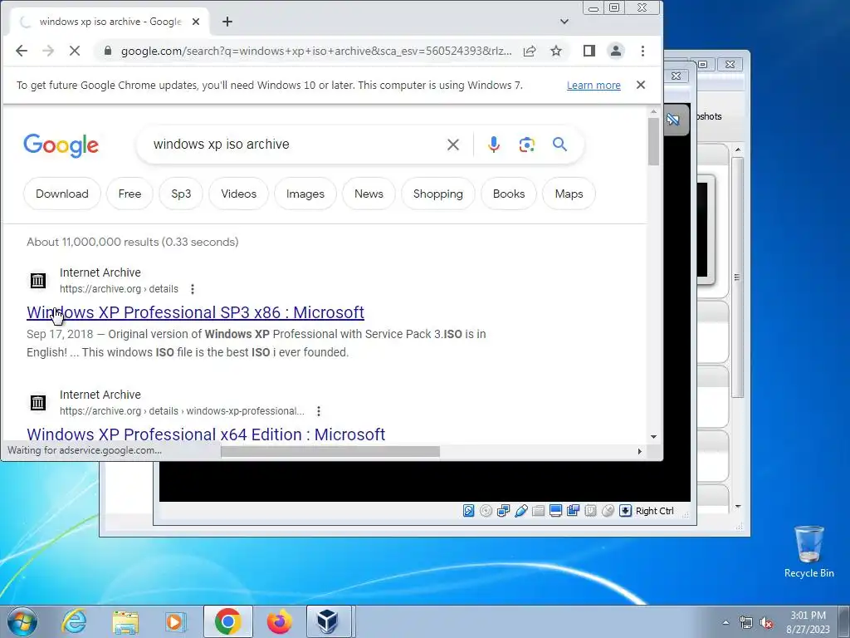850x638 pixels.
Task: Click VirtualBox recording indicator
Action: tap(573, 511)
